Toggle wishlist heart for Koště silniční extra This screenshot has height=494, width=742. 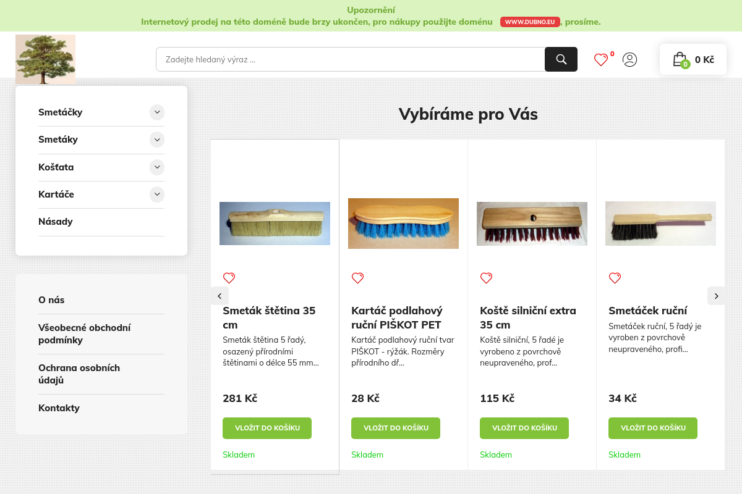pos(486,278)
